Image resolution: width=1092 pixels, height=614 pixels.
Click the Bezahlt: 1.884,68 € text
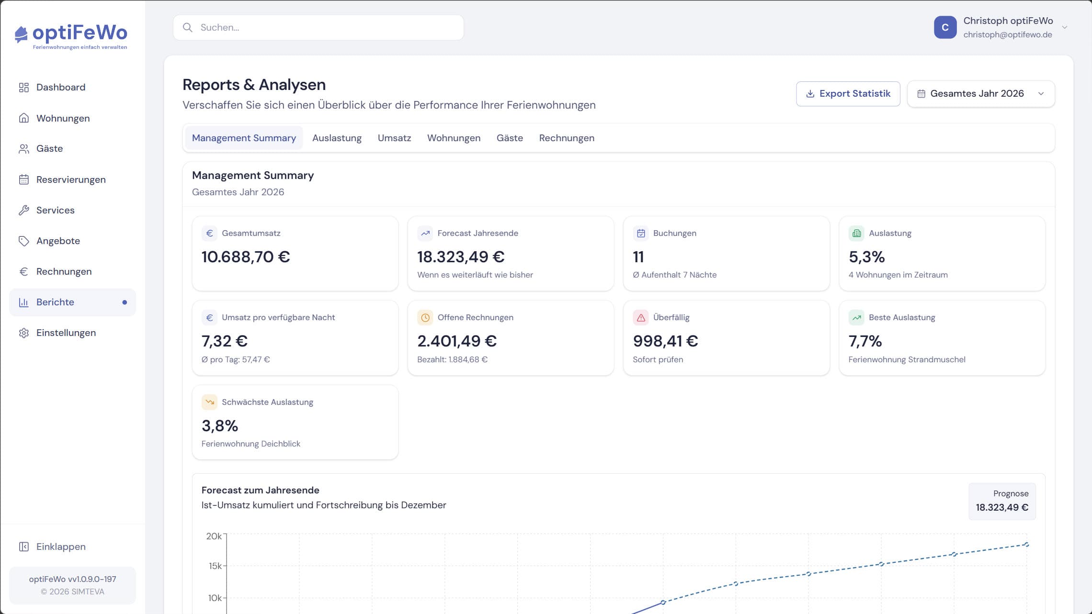[452, 359]
